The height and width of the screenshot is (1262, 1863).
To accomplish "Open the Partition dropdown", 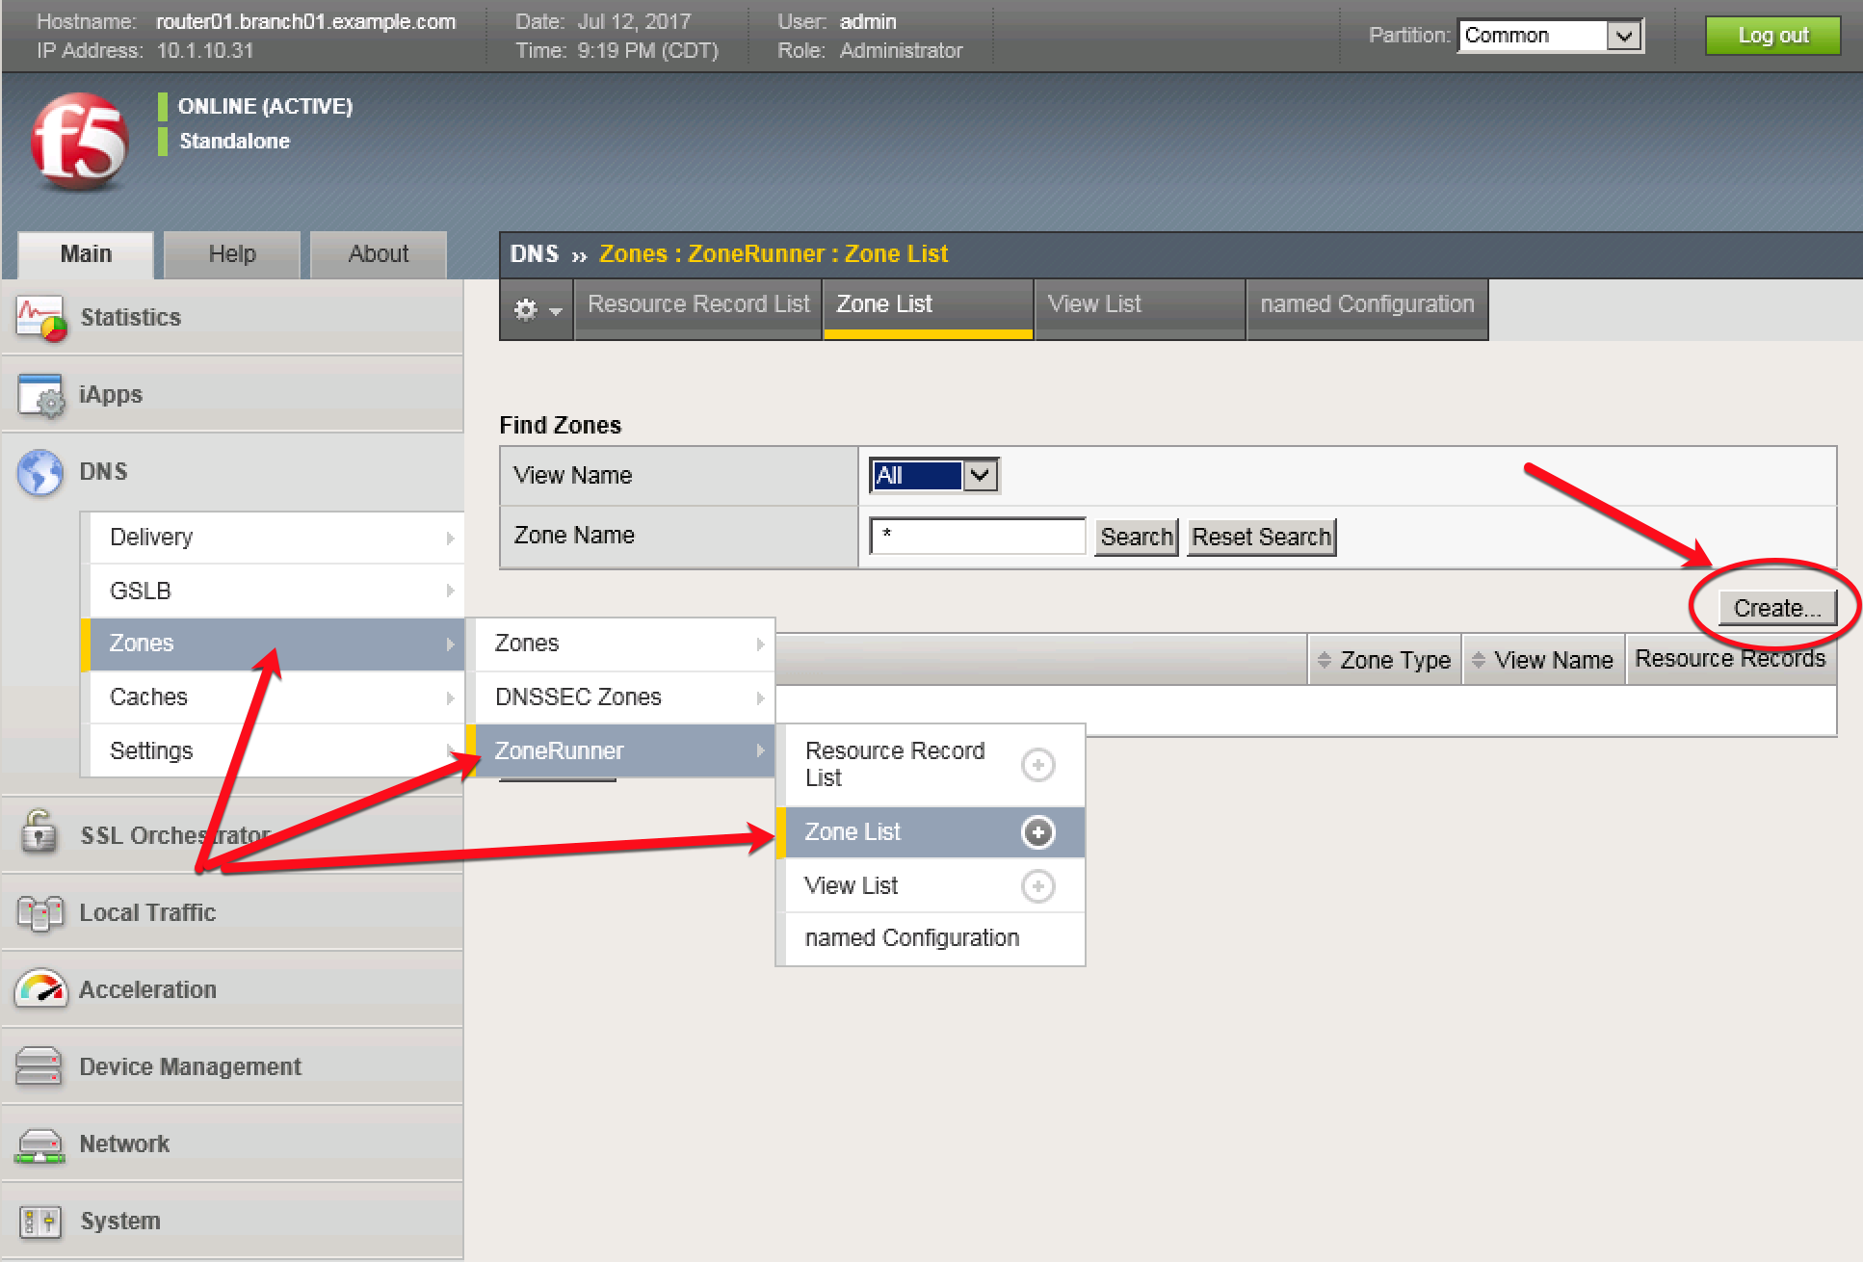I will click(1550, 36).
